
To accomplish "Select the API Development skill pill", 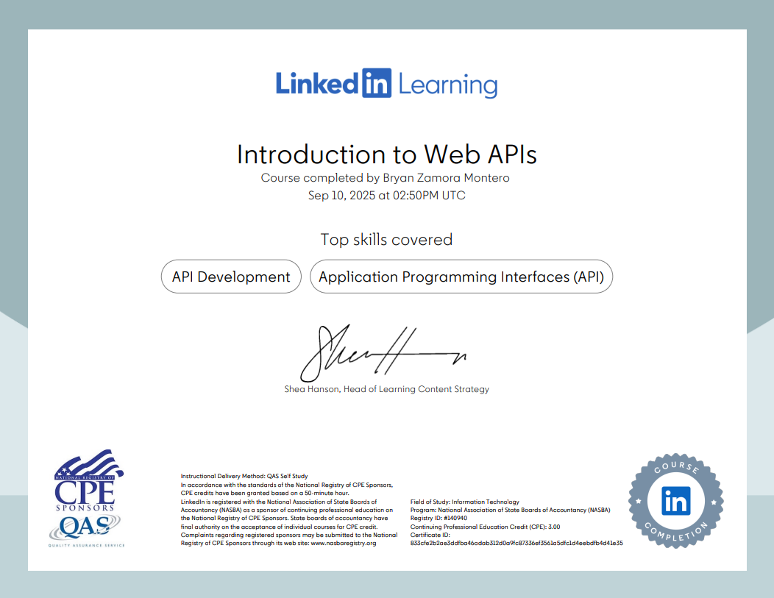I will tap(231, 277).
